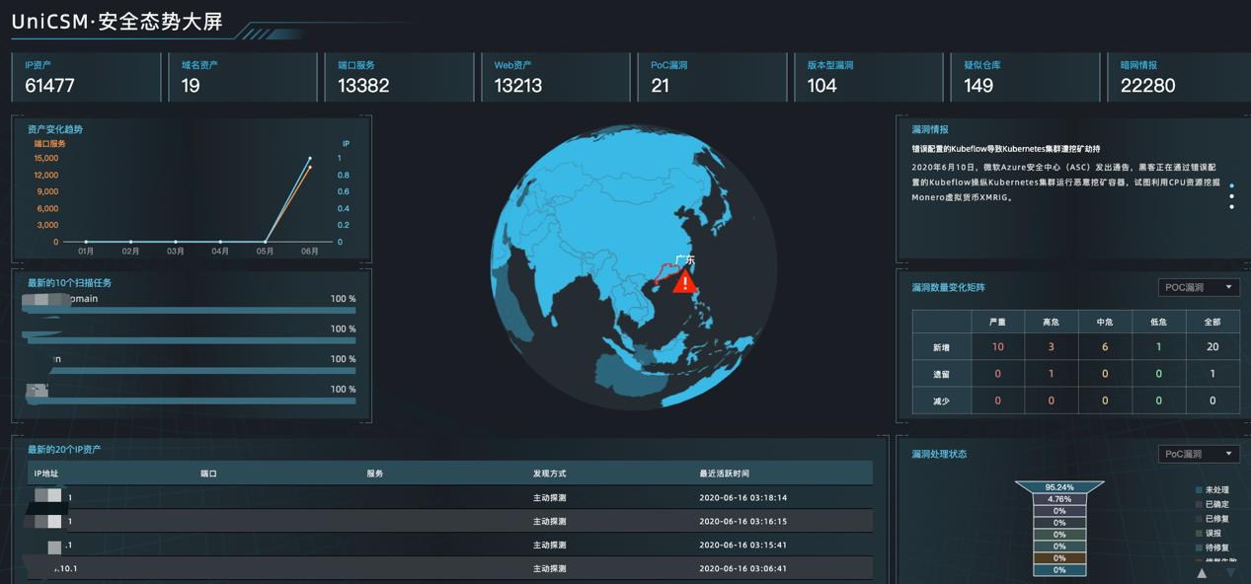
Task: Click the UniCSM·安全态势大屏 logo
Action: click(x=118, y=22)
